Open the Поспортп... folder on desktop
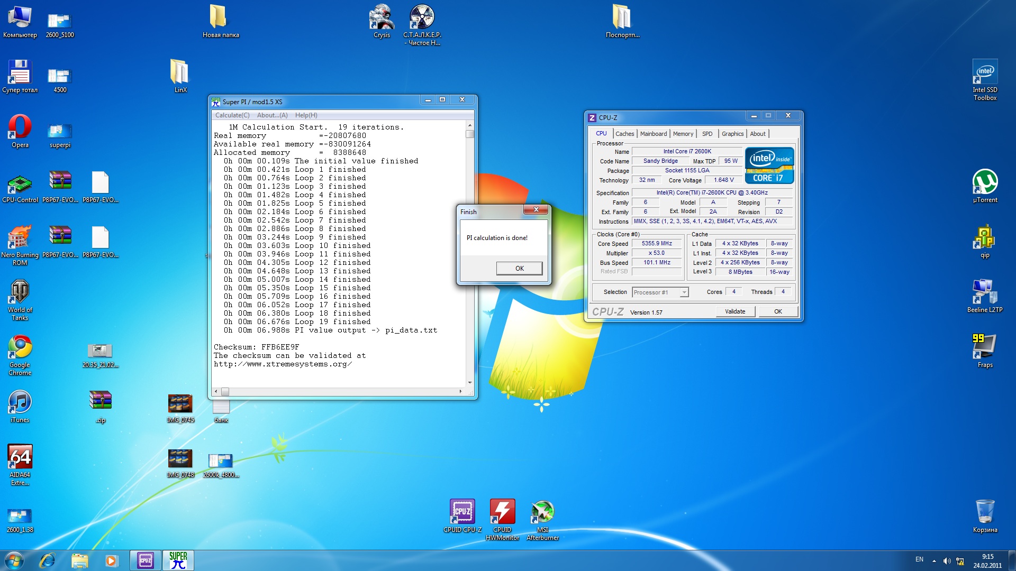Screen dimensions: 1016x571 (x=622, y=22)
